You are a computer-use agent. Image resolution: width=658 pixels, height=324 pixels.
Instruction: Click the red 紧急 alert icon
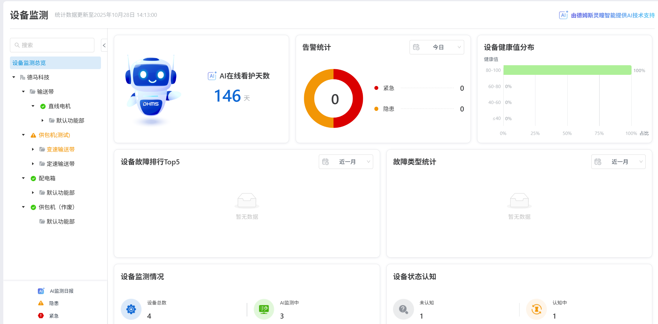41,316
